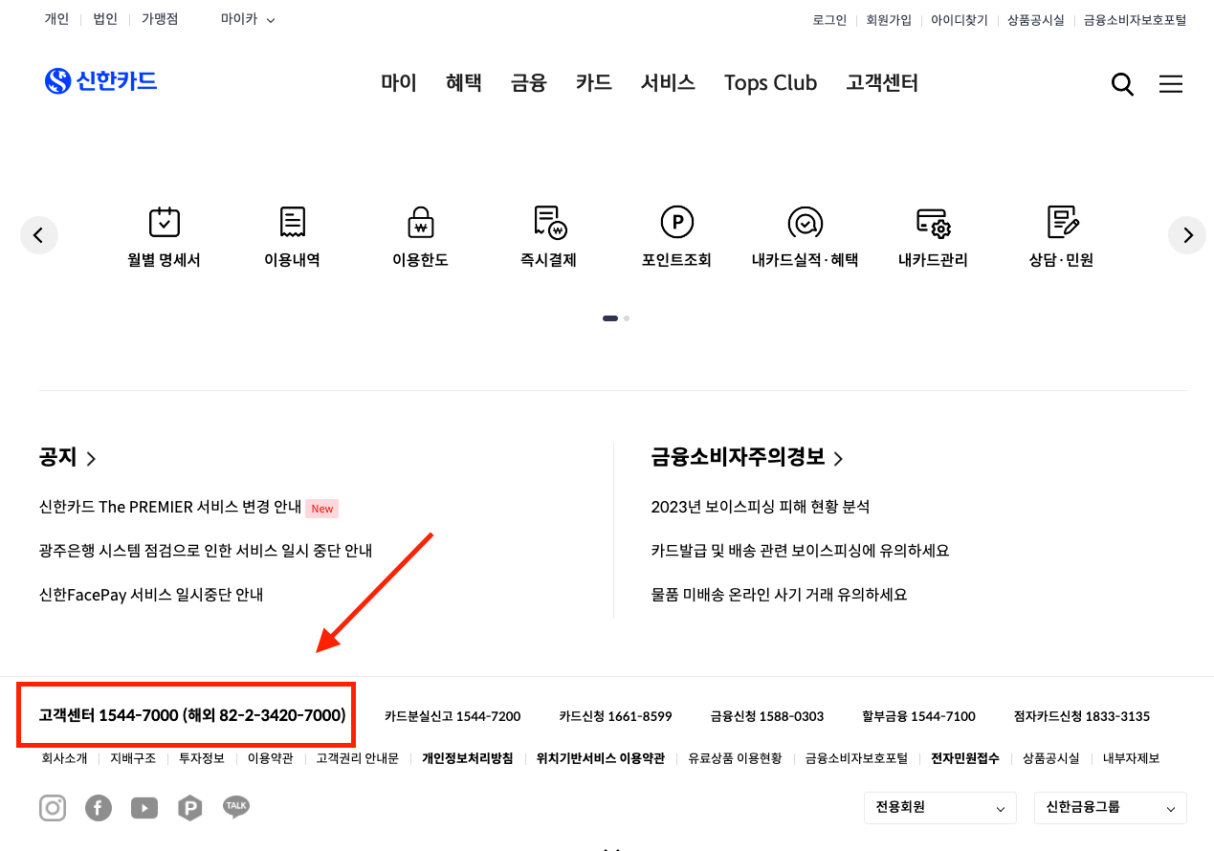The width and height of the screenshot is (1214, 851).
Task: Select the 즉시결제 icon
Action: point(549,222)
